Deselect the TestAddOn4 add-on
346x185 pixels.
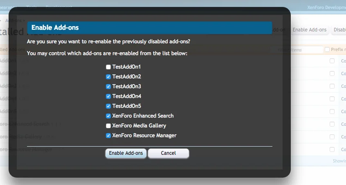[x=108, y=96]
